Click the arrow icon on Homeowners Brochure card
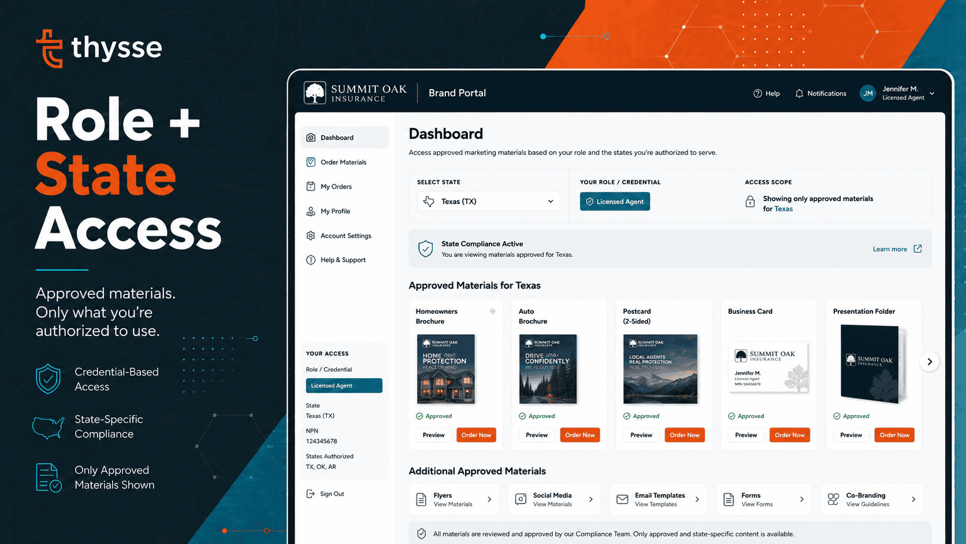 click(492, 311)
